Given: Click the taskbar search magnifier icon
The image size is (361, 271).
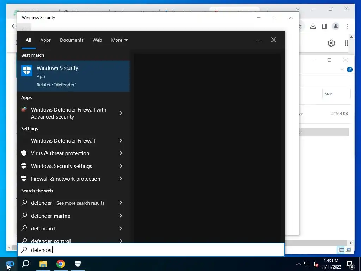Looking at the screenshot, I should pos(25,264).
